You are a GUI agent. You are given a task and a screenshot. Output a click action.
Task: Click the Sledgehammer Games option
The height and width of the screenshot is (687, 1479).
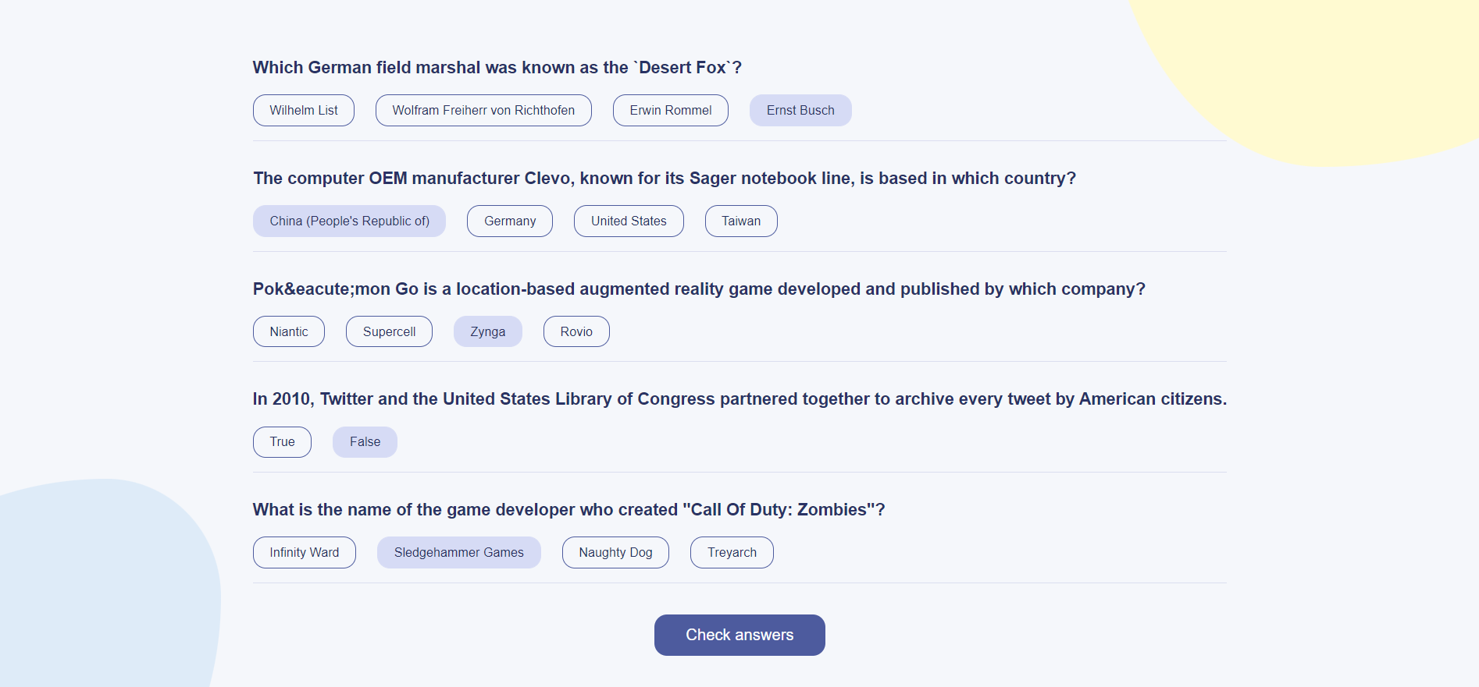pyautogui.click(x=459, y=553)
